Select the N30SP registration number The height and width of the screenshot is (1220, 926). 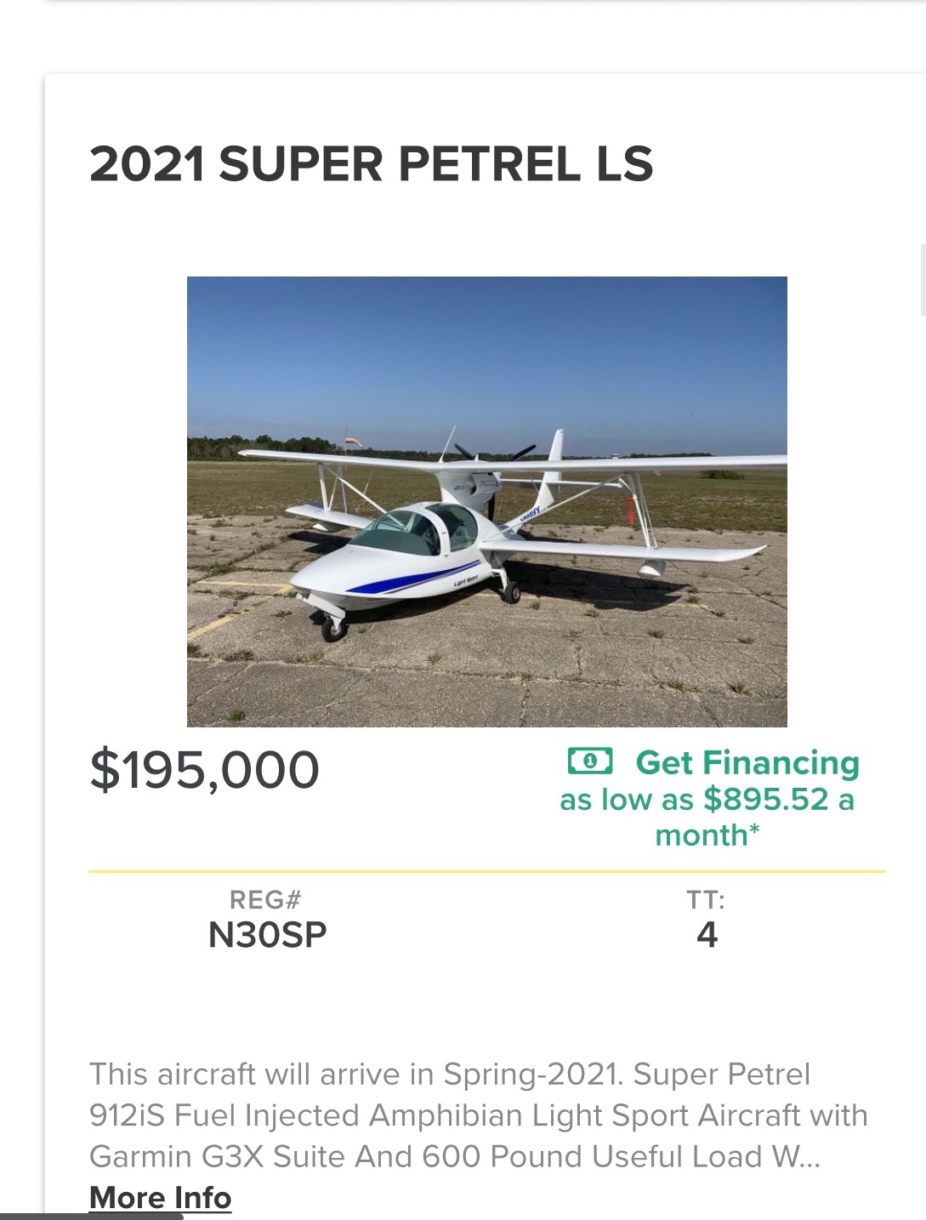[267, 935]
